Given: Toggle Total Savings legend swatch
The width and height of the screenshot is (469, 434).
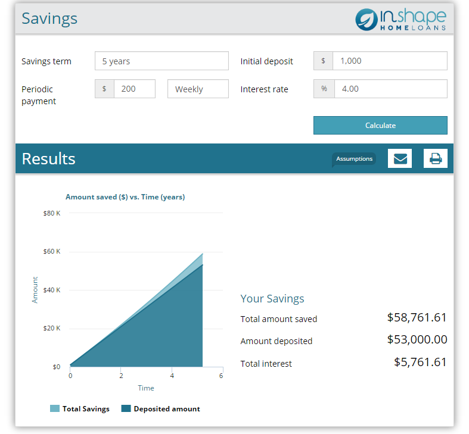Looking at the screenshot, I should [55, 409].
